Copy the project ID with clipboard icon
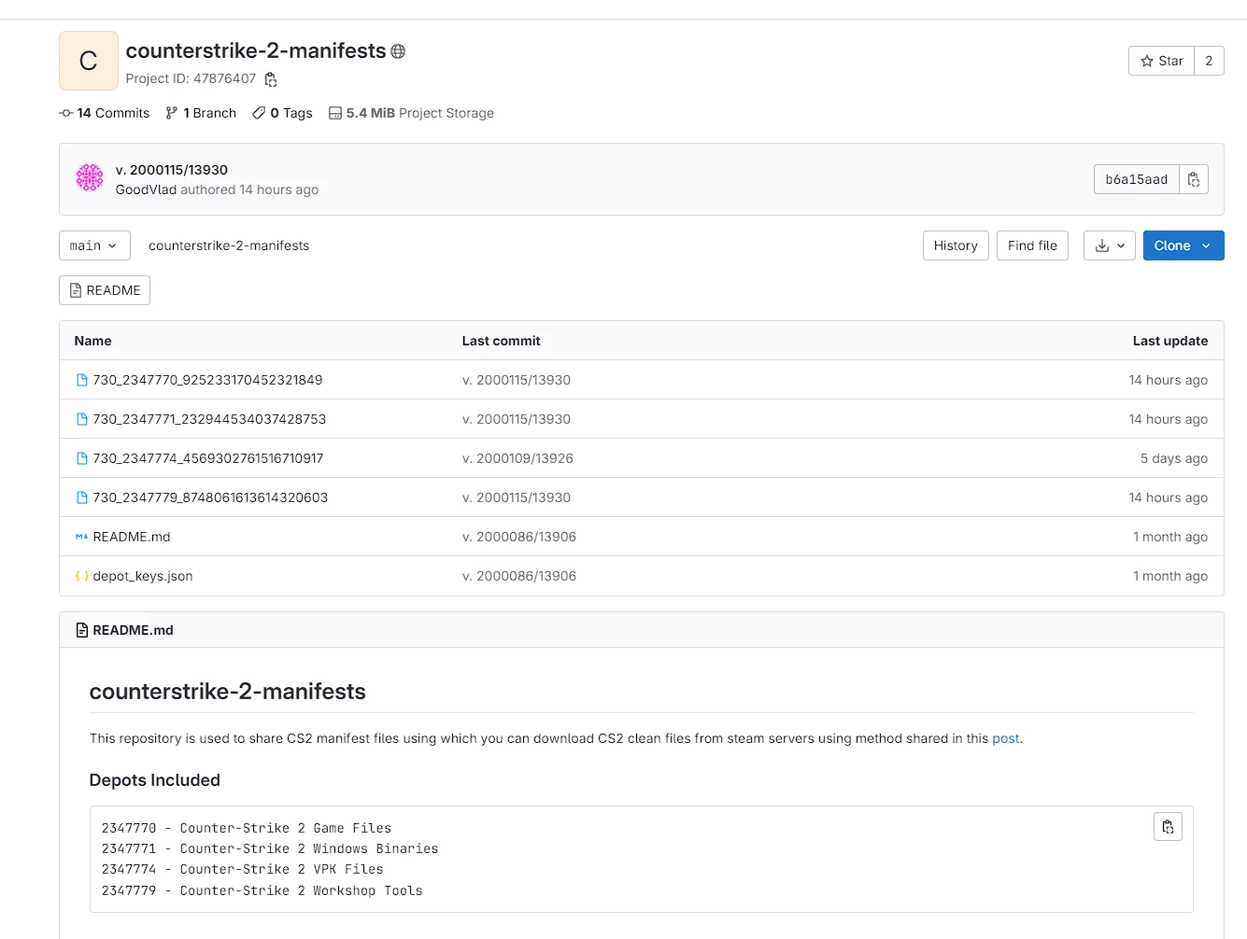This screenshot has width=1247, height=939. [x=271, y=79]
